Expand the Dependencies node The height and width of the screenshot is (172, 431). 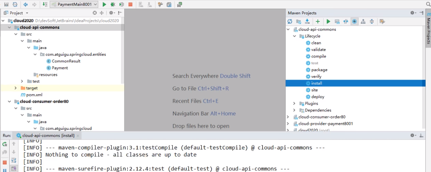(294, 110)
